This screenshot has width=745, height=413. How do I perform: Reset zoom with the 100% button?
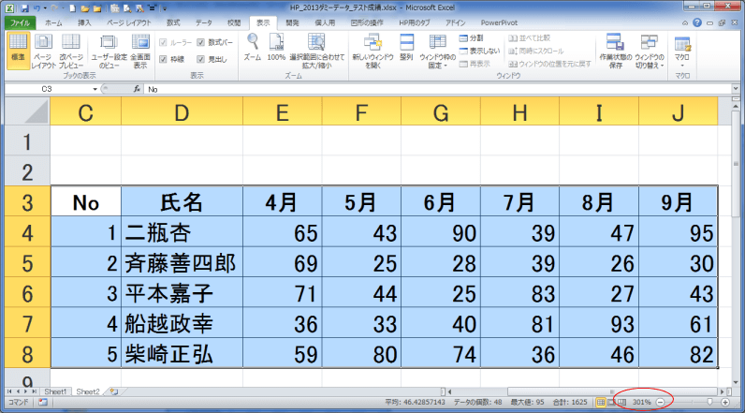point(276,48)
